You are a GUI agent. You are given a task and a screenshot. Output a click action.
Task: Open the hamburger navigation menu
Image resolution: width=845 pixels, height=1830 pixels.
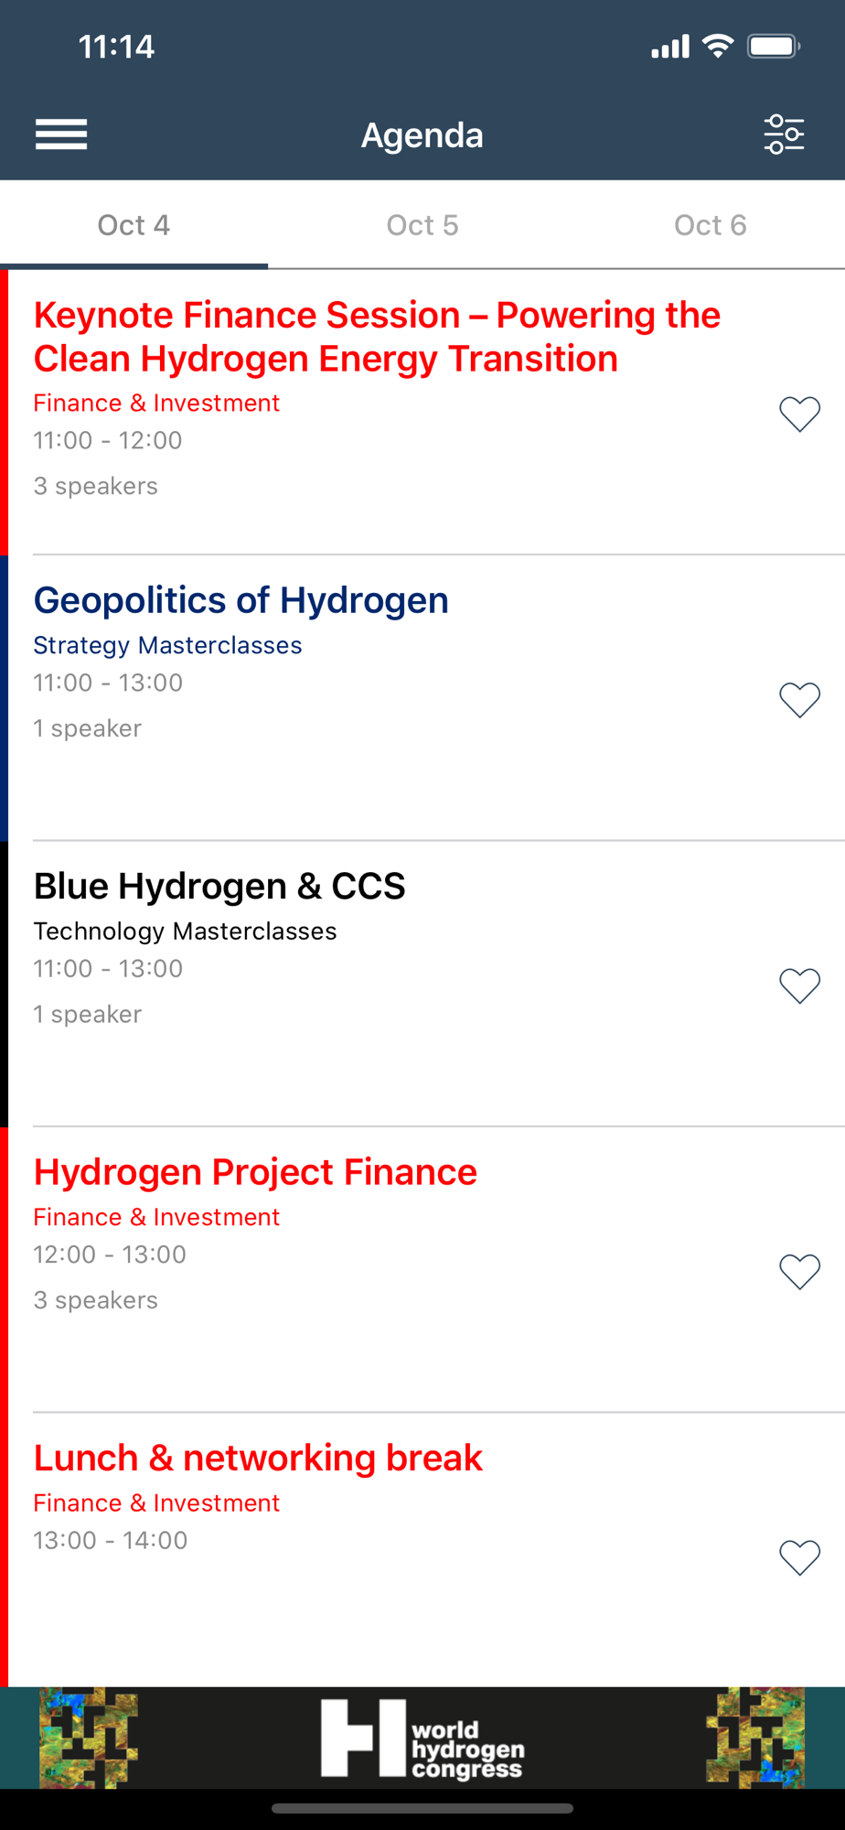pyautogui.click(x=61, y=135)
